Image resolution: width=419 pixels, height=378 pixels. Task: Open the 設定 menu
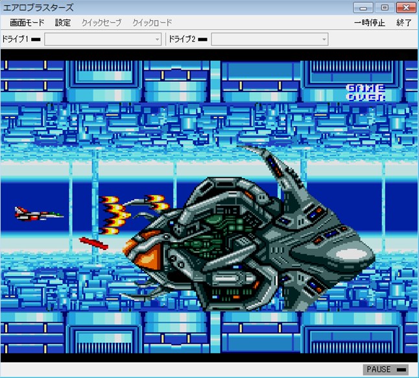pos(63,23)
